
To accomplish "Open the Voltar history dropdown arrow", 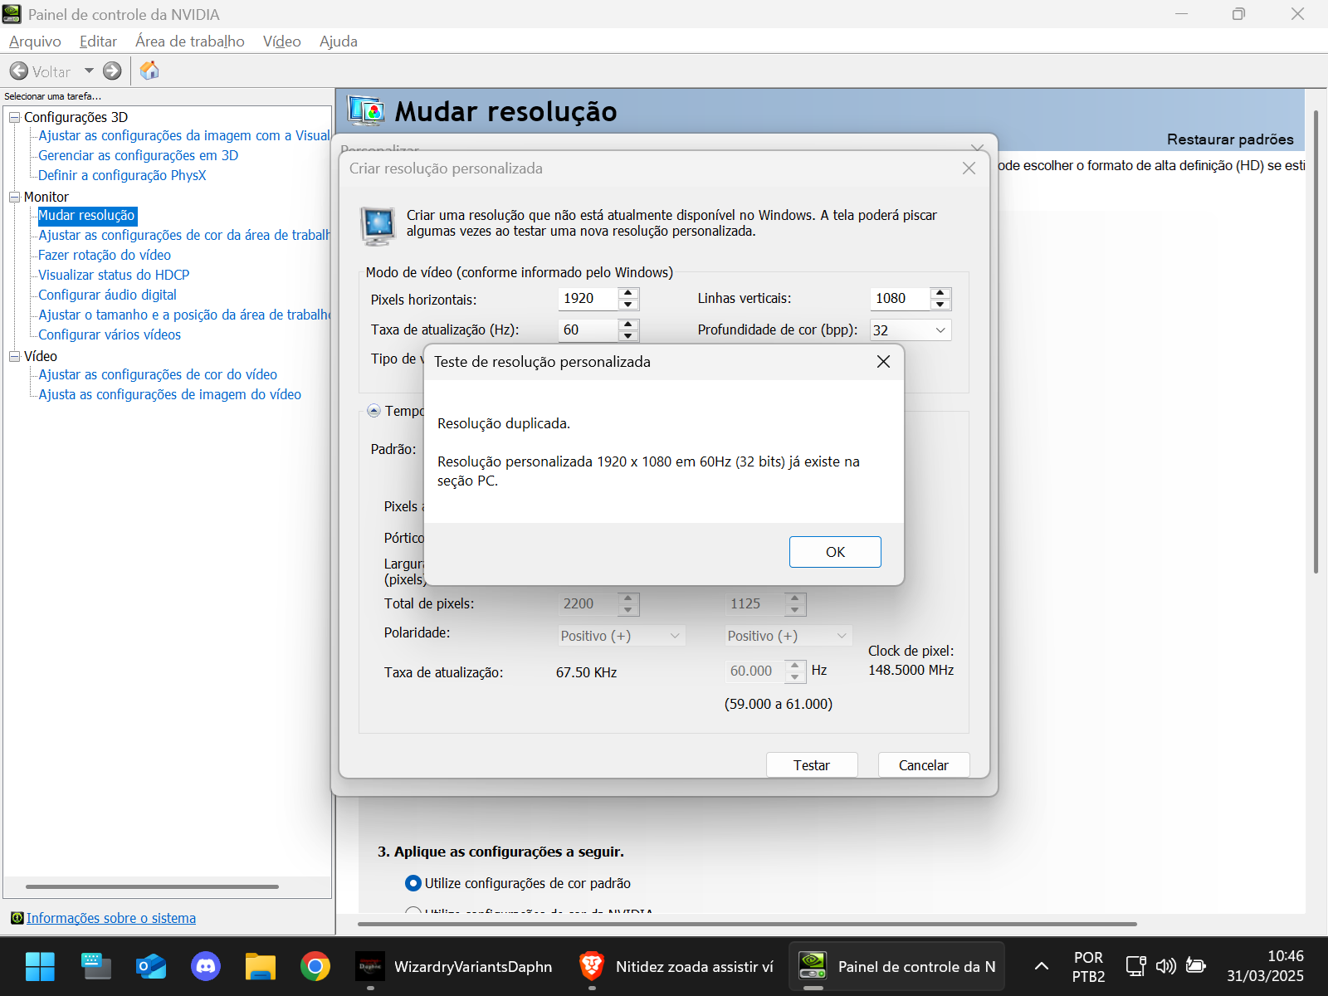I will (89, 71).
